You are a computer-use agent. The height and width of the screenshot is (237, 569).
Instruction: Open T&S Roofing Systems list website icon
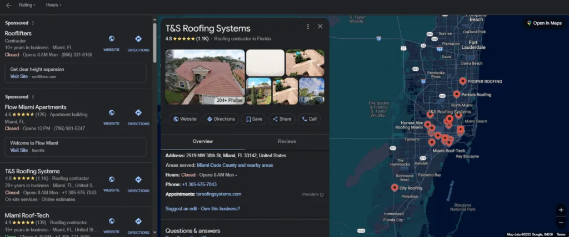[111, 179]
